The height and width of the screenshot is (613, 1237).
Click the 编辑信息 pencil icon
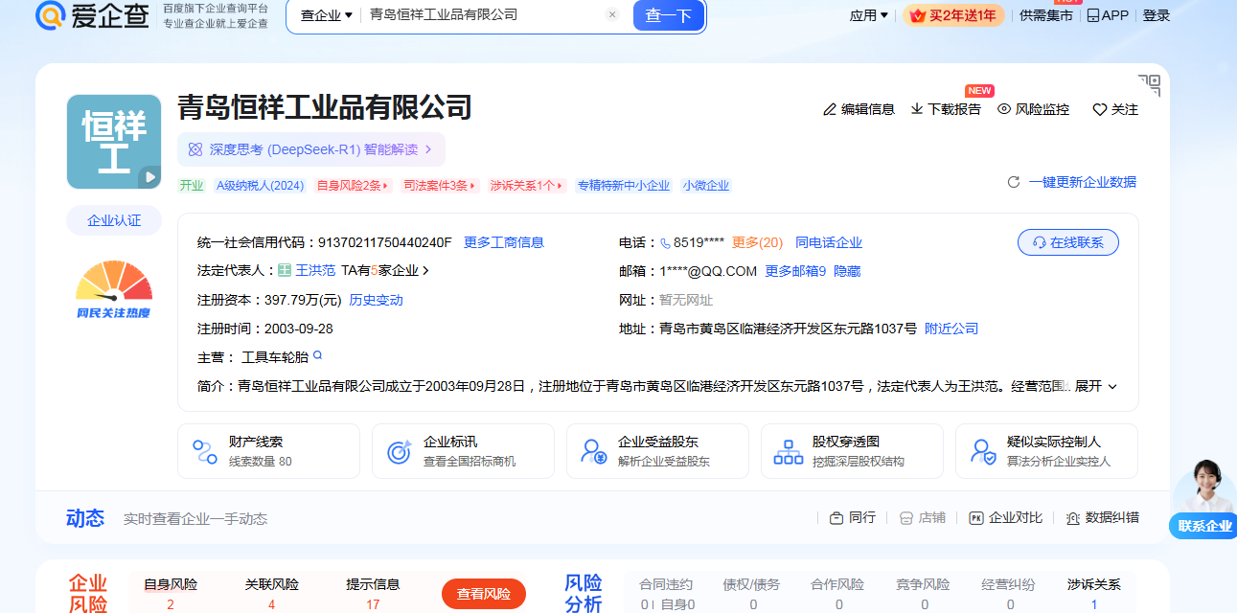[830, 109]
